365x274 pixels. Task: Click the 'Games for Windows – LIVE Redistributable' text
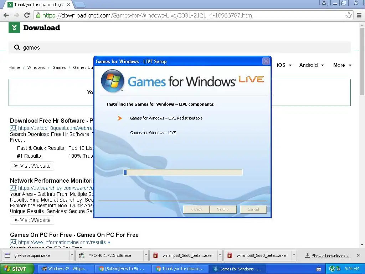(x=166, y=118)
